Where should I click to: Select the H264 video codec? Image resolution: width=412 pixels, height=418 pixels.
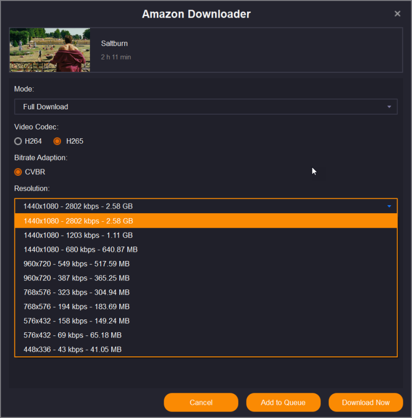click(18, 141)
